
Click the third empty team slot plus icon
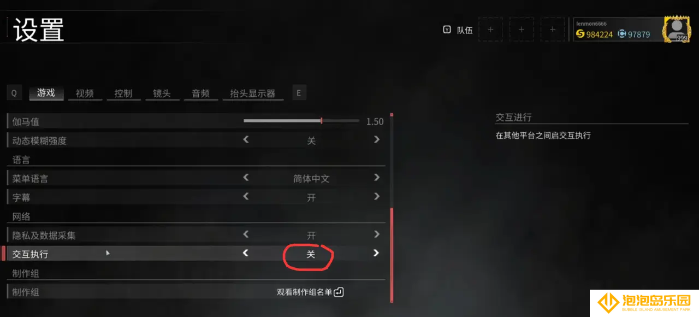point(553,30)
